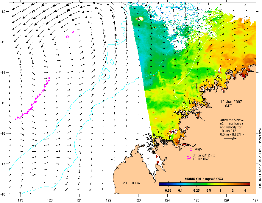The width and height of the screenshot is (262, 203).
Task: Click the larger magenta Argo float circle on map
Action: point(67,37)
